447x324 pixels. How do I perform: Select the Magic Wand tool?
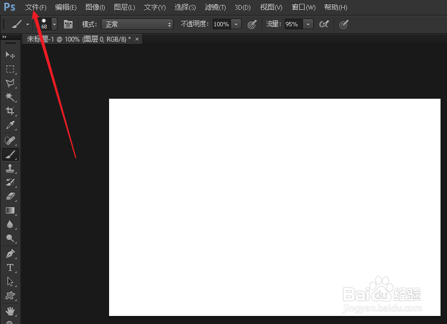pos(10,97)
